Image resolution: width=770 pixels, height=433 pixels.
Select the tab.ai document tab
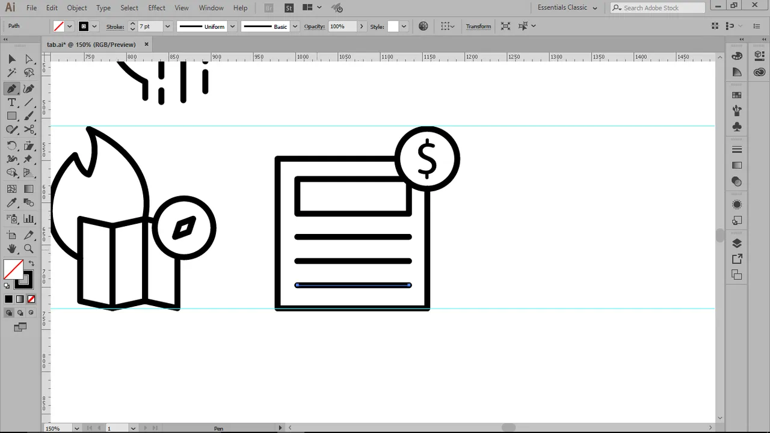click(91, 45)
